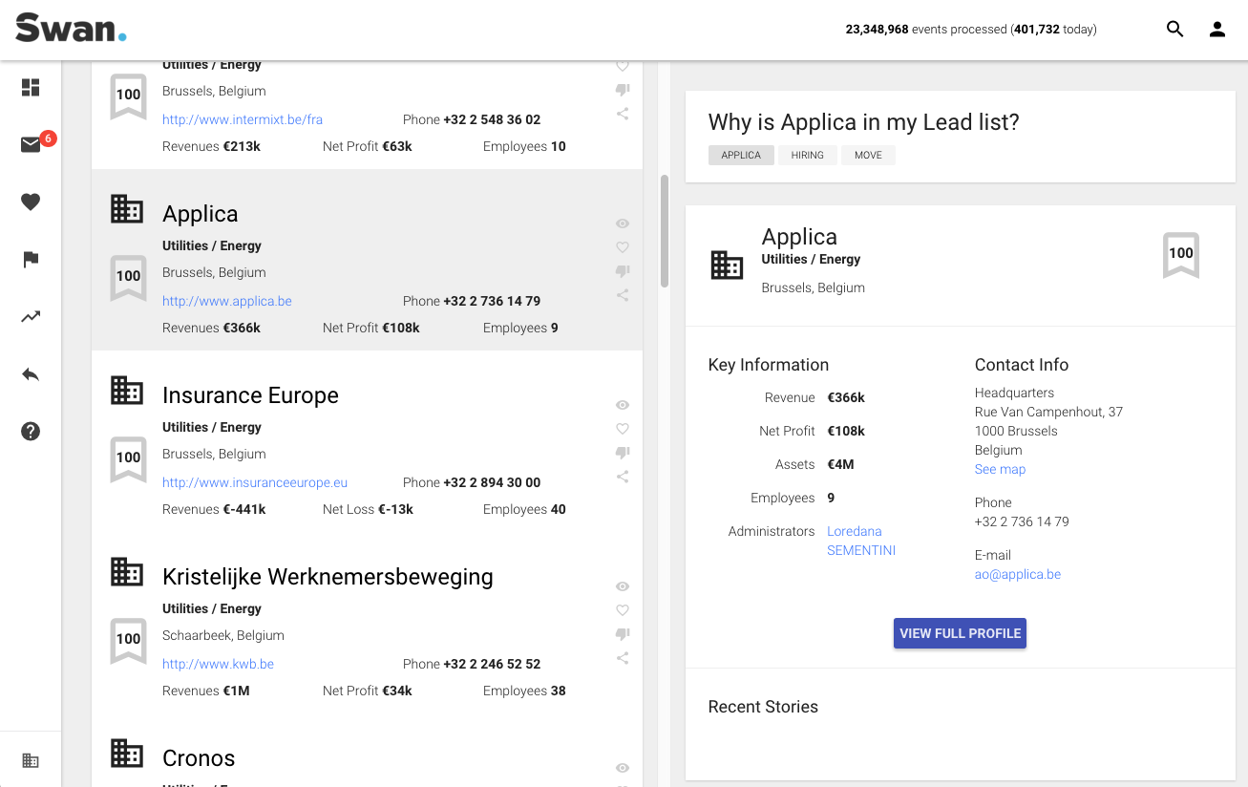The height and width of the screenshot is (787, 1248).
Task: Open the See map link
Action: 1000,469
